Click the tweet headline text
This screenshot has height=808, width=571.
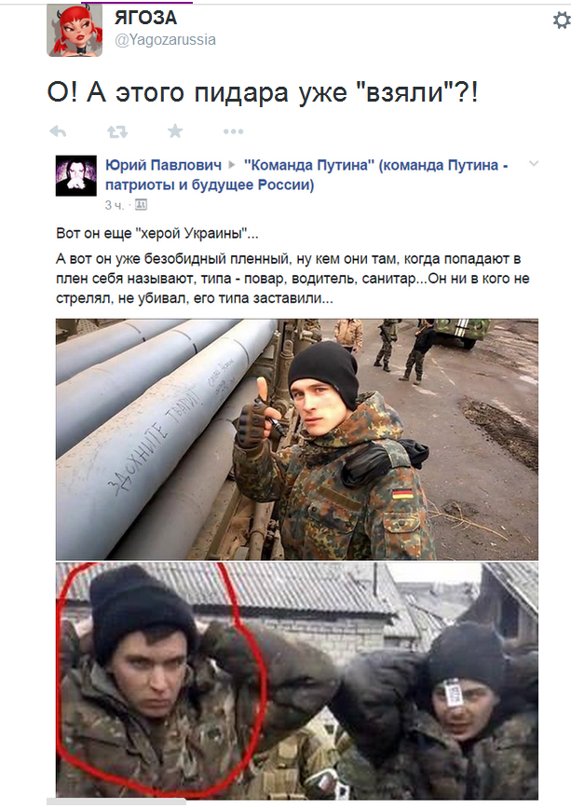tap(263, 92)
